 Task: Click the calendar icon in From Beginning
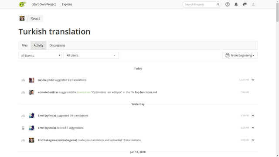click(228, 55)
